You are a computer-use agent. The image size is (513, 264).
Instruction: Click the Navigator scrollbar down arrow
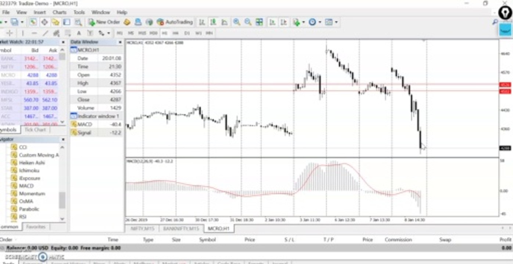click(62, 219)
